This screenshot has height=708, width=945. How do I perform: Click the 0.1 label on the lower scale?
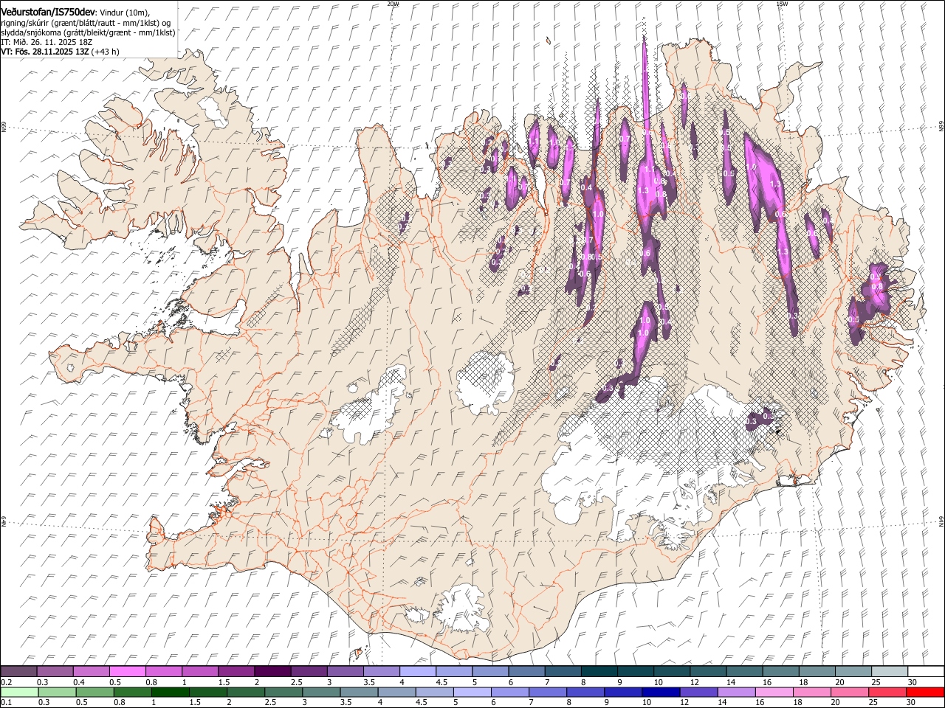7,702
